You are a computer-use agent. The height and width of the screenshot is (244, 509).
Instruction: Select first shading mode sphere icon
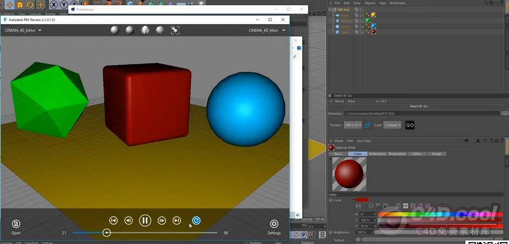115,30
